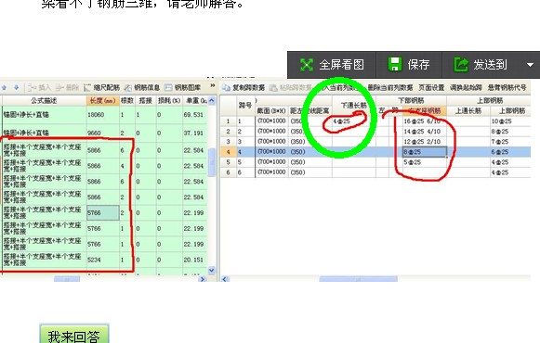This screenshot has width=540, height=343.
Task: Open 钢筋图库 in the toolbar
Action: [x=182, y=87]
